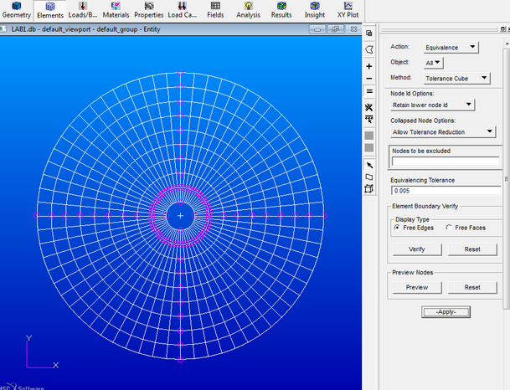
Task: Expand the Allow Tolerance Reduction dropdown
Action: tap(445, 131)
